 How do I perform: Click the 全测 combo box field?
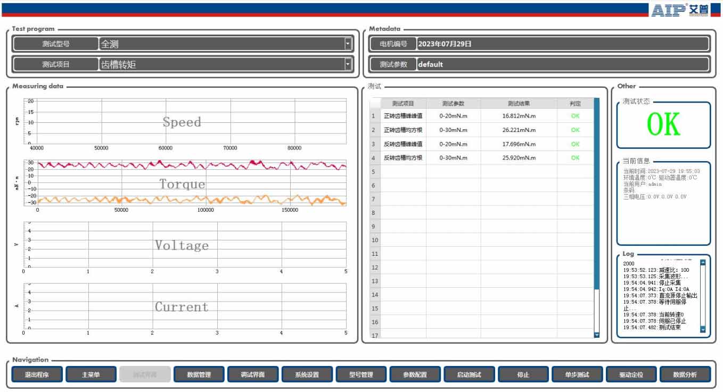point(221,44)
